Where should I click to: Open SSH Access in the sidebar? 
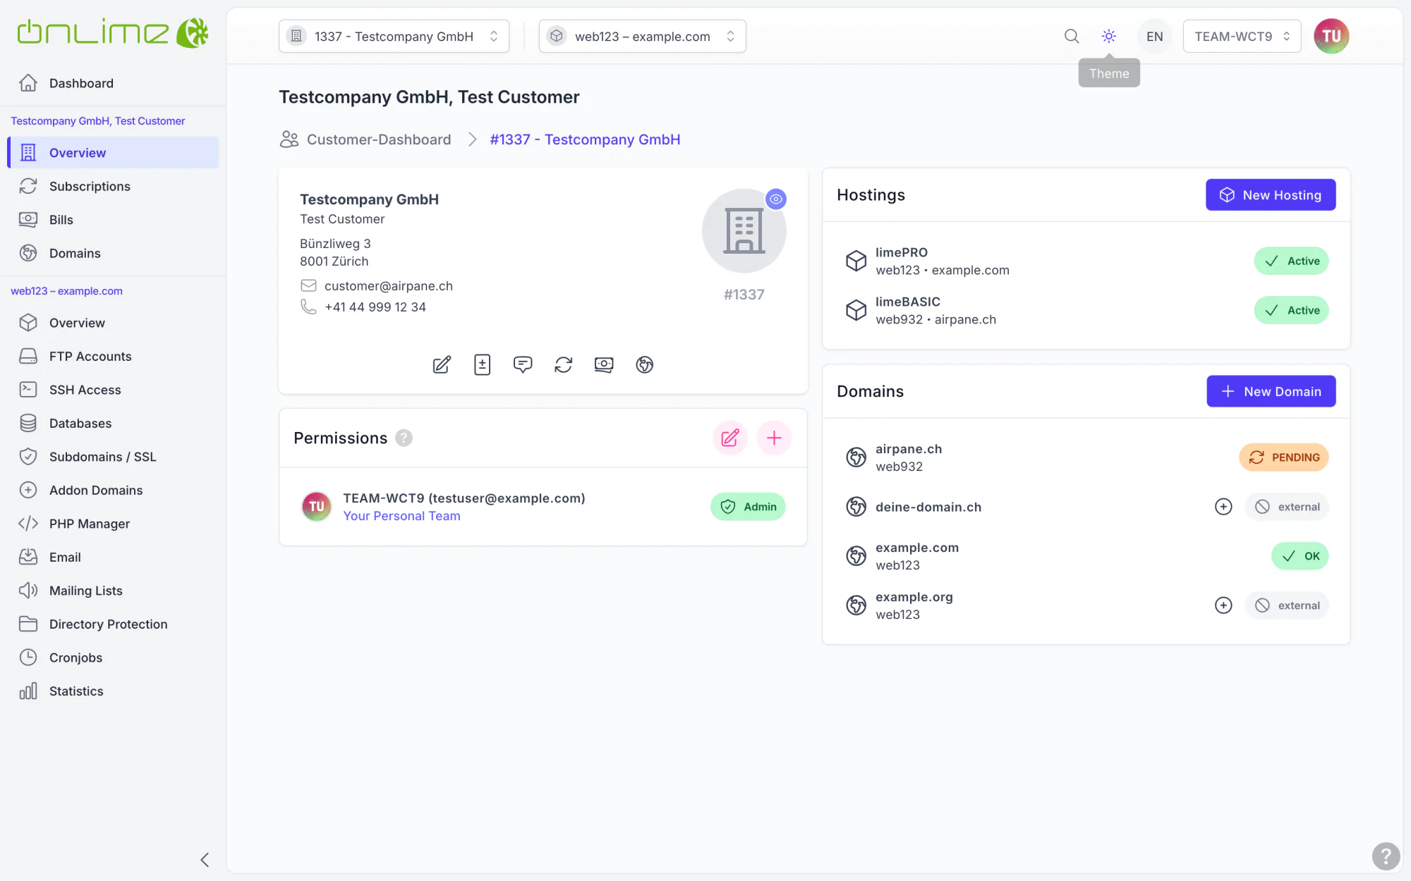pos(113,390)
